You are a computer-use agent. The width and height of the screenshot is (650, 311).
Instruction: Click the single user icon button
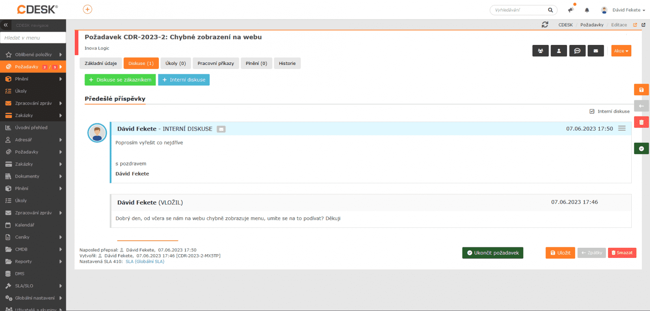(559, 51)
